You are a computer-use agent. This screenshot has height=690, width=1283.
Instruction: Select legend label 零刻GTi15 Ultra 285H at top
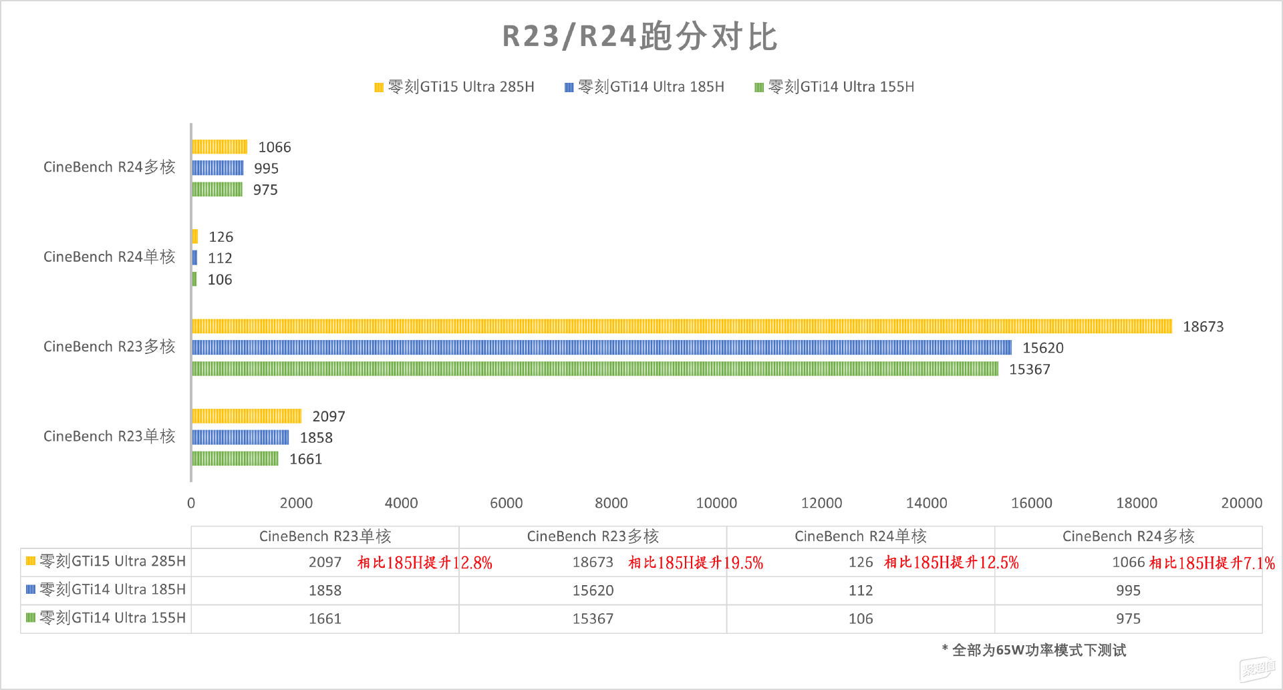pyautogui.click(x=461, y=87)
